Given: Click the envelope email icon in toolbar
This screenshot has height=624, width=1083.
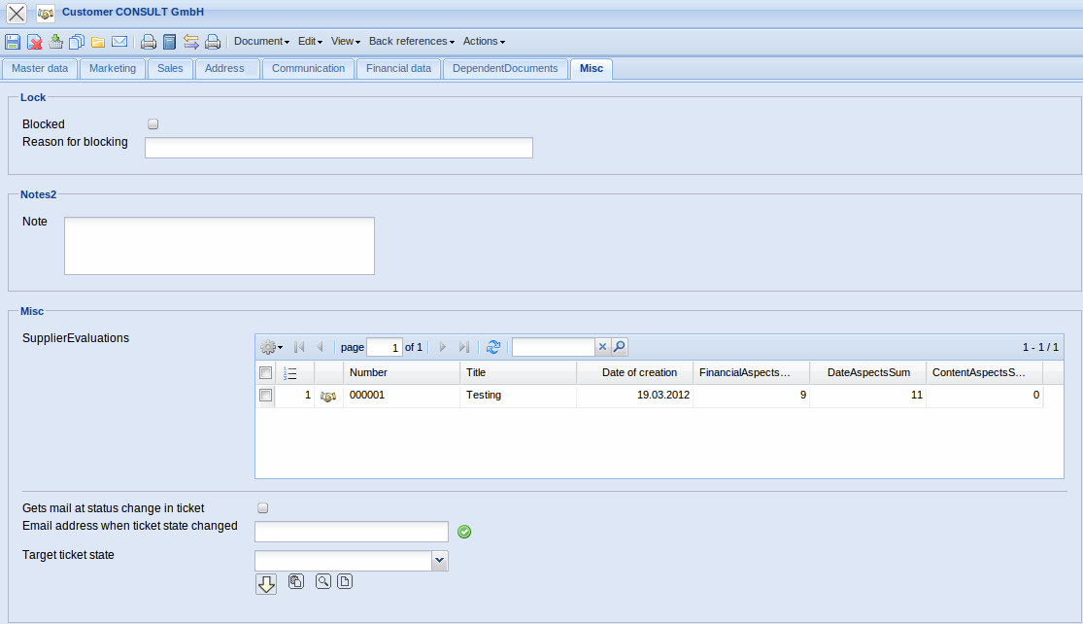Looking at the screenshot, I should point(119,42).
